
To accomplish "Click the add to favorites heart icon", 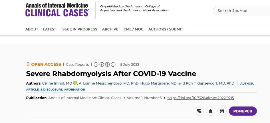I will click(199, 111).
